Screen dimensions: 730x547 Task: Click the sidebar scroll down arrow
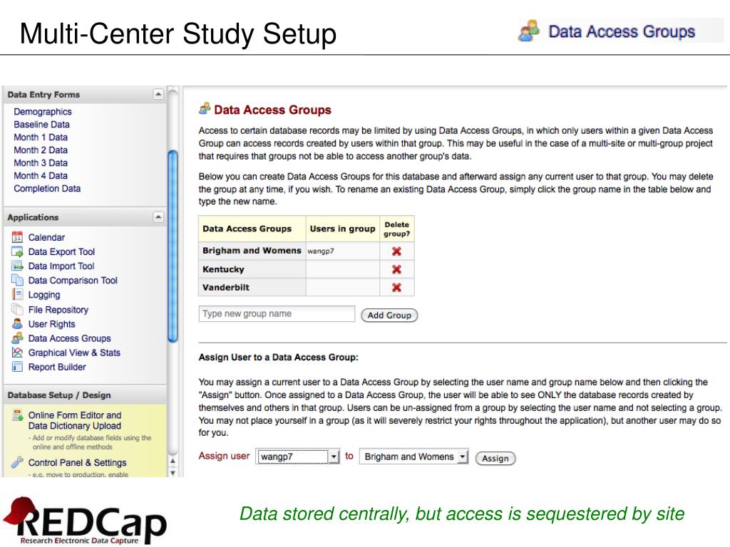tap(173, 473)
